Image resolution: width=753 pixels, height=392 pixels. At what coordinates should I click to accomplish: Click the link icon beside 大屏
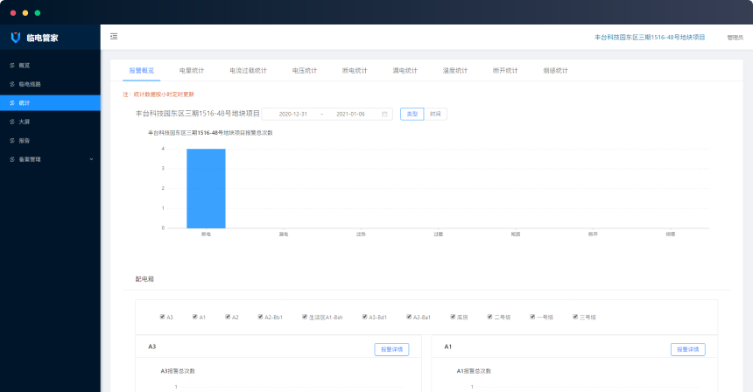[12, 122]
